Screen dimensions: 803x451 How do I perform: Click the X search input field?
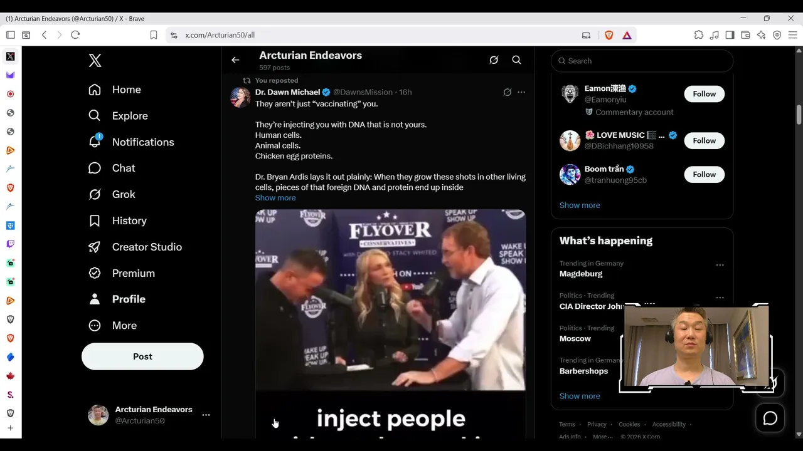pos(642,61)
